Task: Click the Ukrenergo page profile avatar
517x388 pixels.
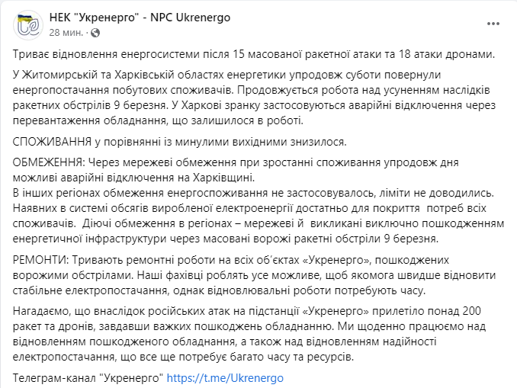Action: point(27,24)
